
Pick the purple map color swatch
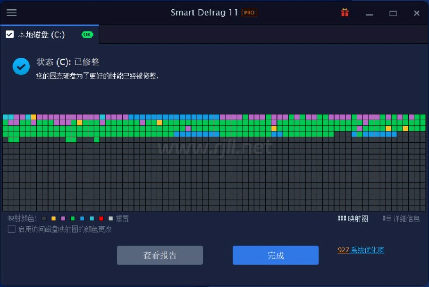click(x=63, y=218)
